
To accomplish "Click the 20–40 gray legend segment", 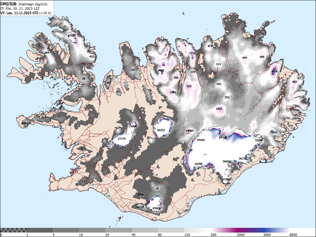I will pyautogui.click(x=118, y=230).
